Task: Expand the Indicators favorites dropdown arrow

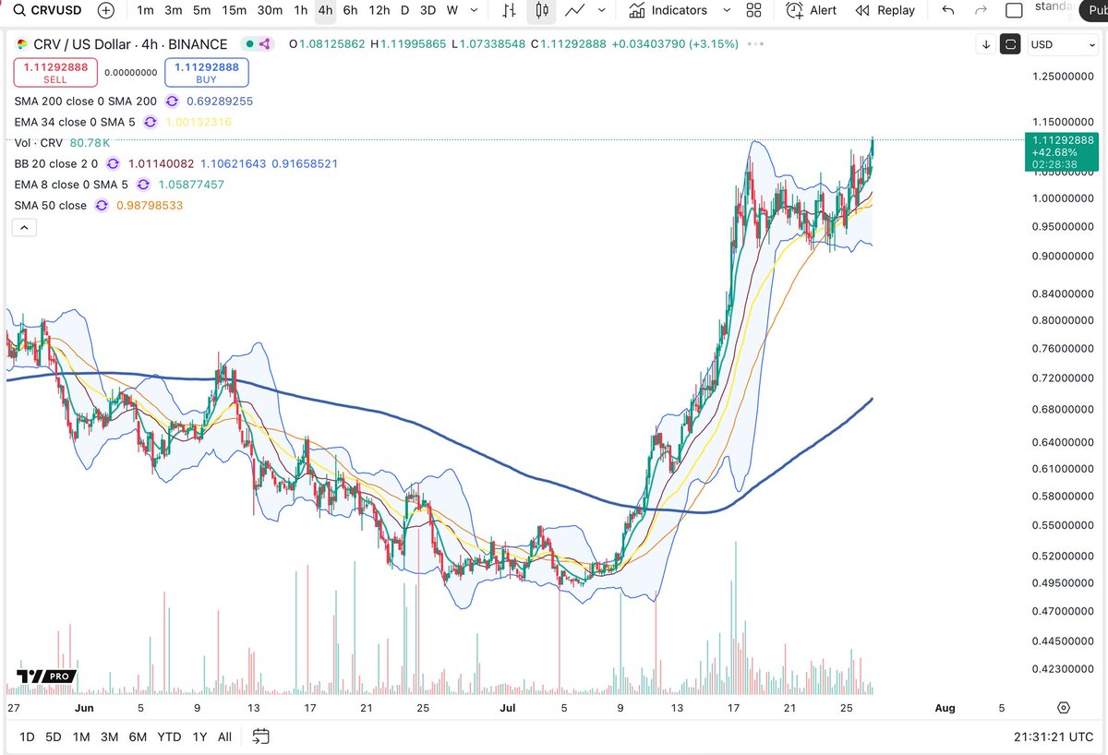Action: (x=725, y=10)
